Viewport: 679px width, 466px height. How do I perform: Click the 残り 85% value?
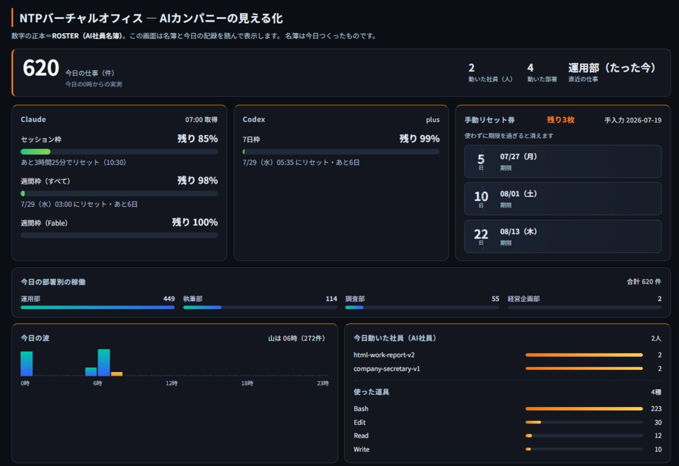coord(198,139)
